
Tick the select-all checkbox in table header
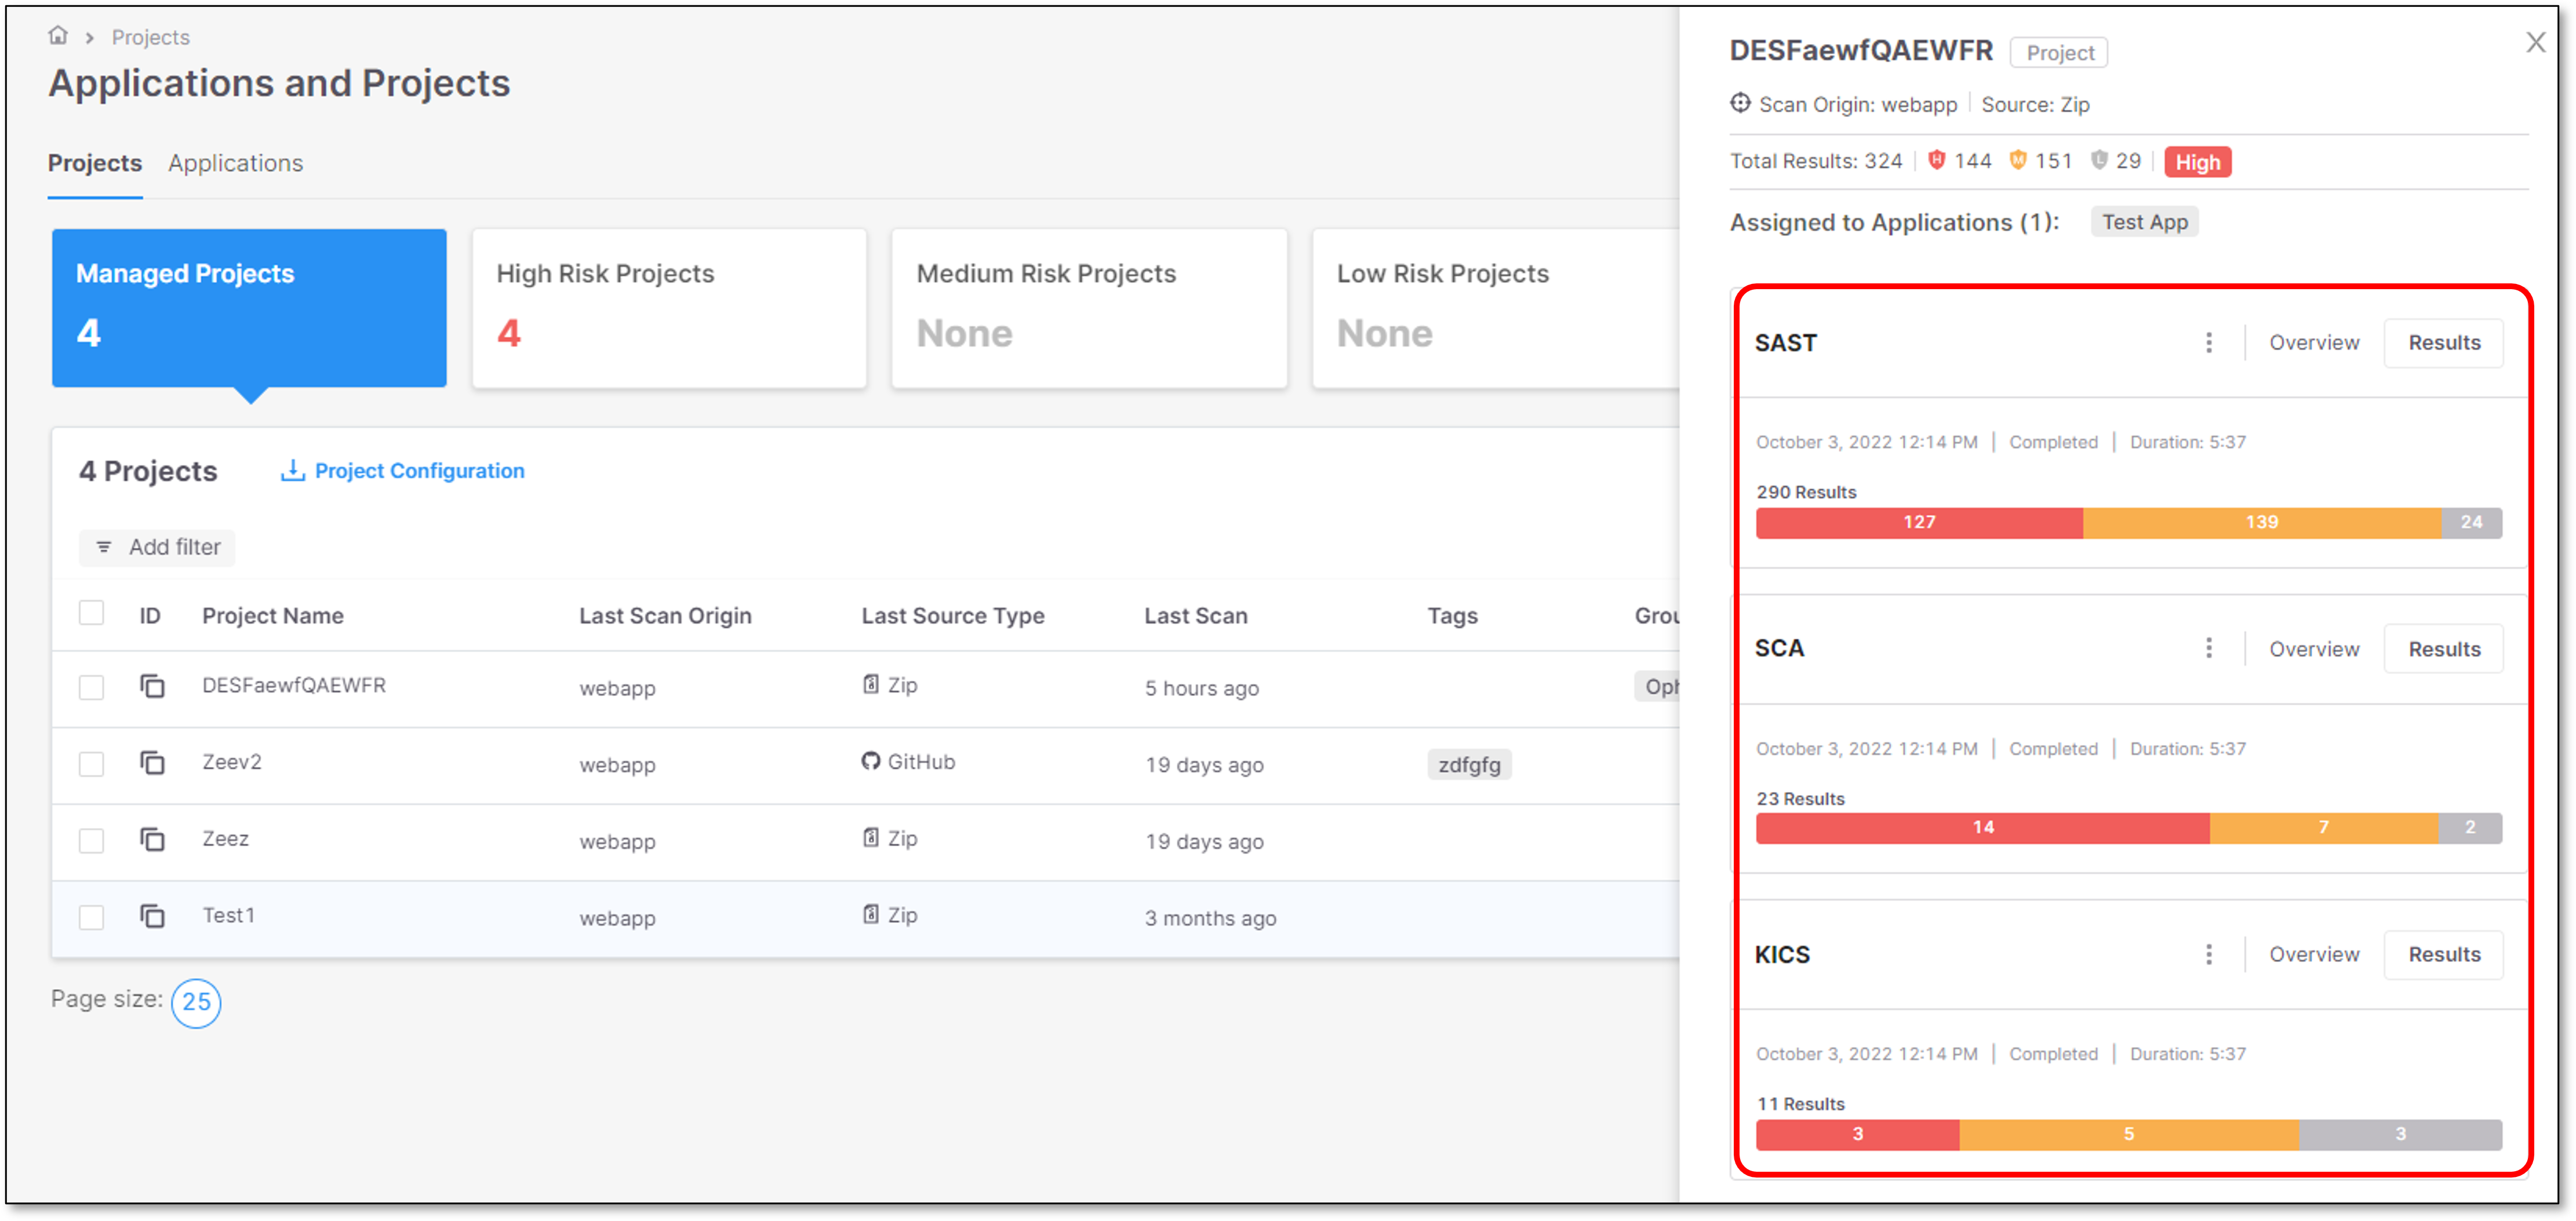[x=91, y=613]
